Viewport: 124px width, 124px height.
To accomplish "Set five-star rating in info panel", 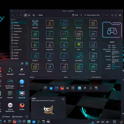I will click(119, 67).
